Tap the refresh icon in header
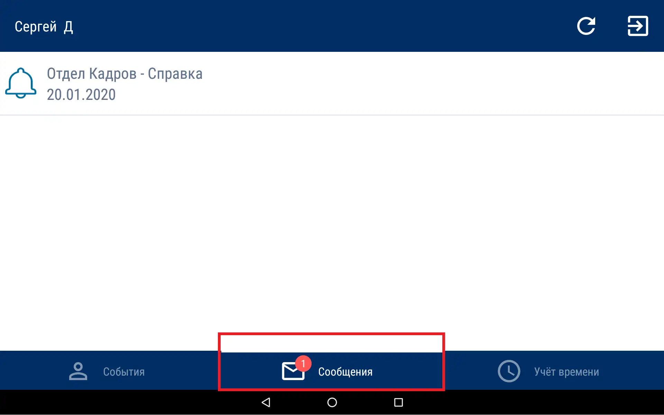 pos(586,26)
